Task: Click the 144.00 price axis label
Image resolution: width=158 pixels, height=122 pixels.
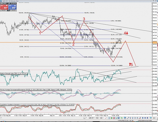Action: pos(155,53)
